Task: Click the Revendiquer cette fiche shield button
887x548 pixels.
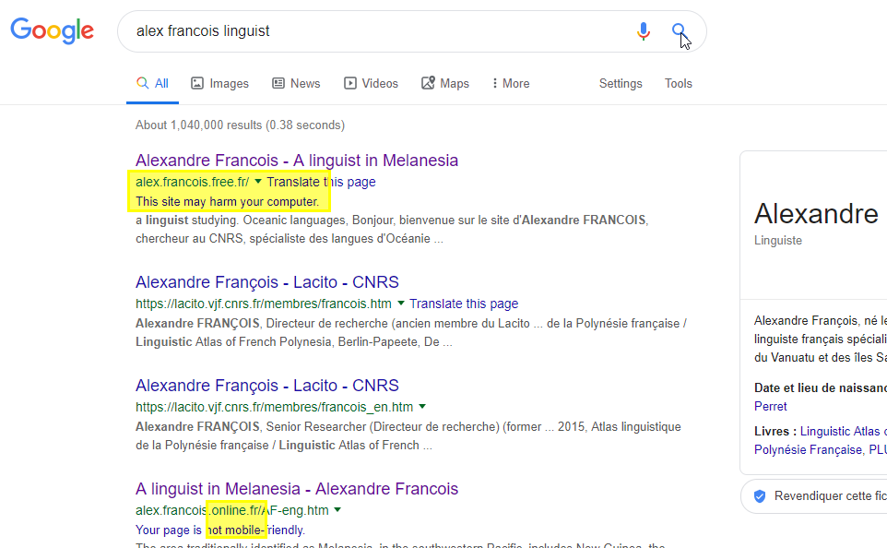Action: [814, 496]
